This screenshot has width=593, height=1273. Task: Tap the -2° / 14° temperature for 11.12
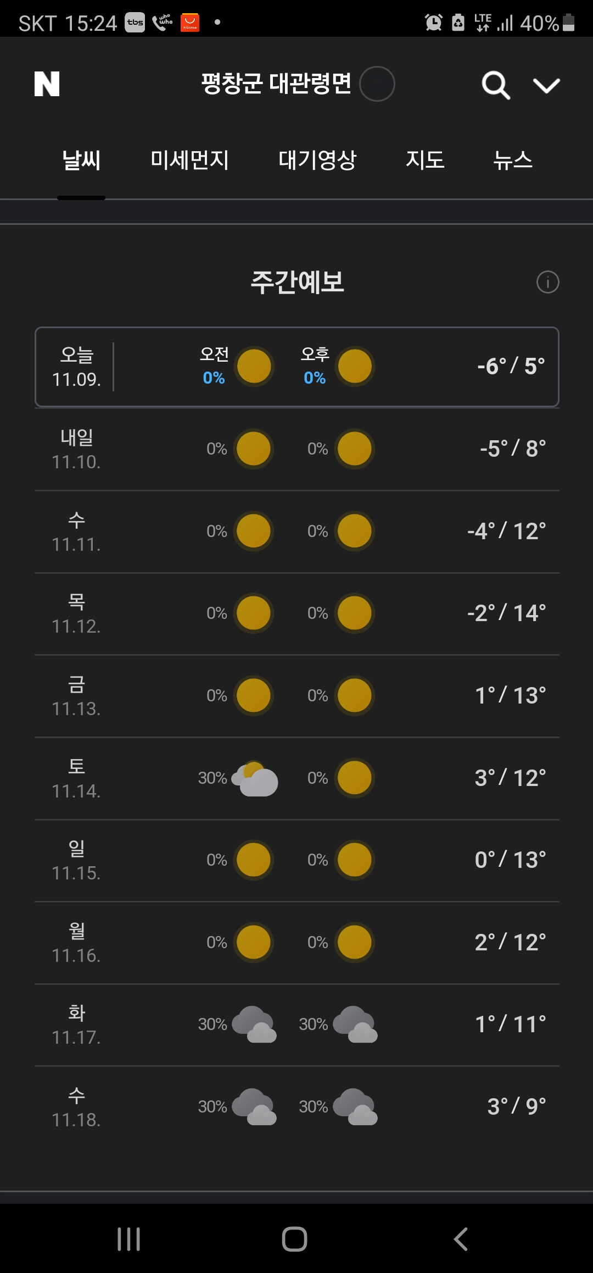click(x=506, y=613)
